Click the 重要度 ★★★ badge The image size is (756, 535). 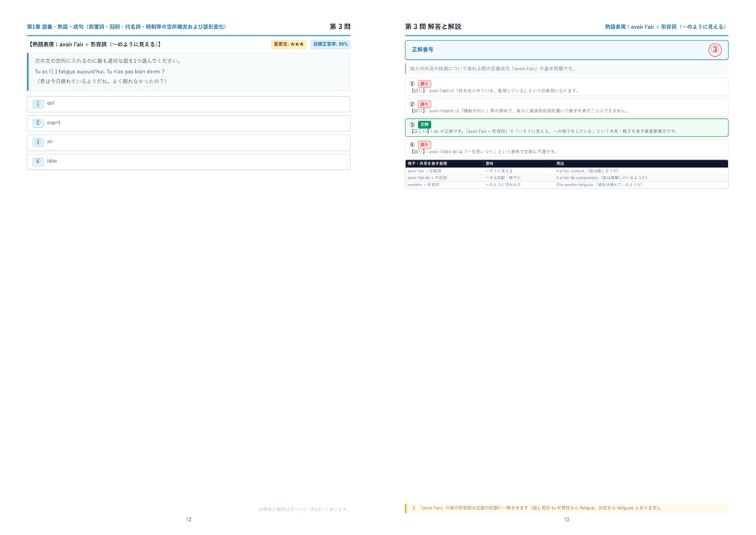[x=289, y=44]
